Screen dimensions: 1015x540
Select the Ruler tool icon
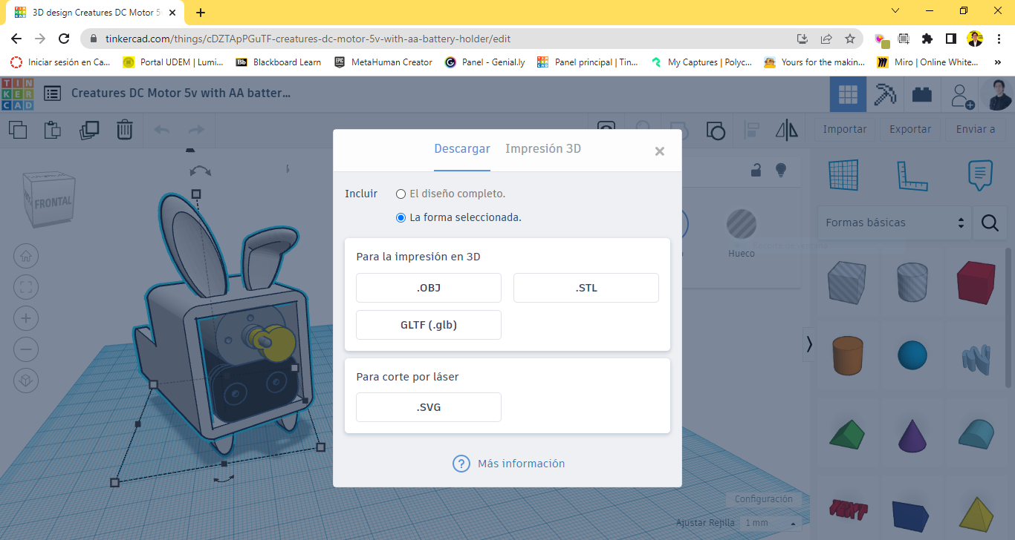[x=912, y=175]
